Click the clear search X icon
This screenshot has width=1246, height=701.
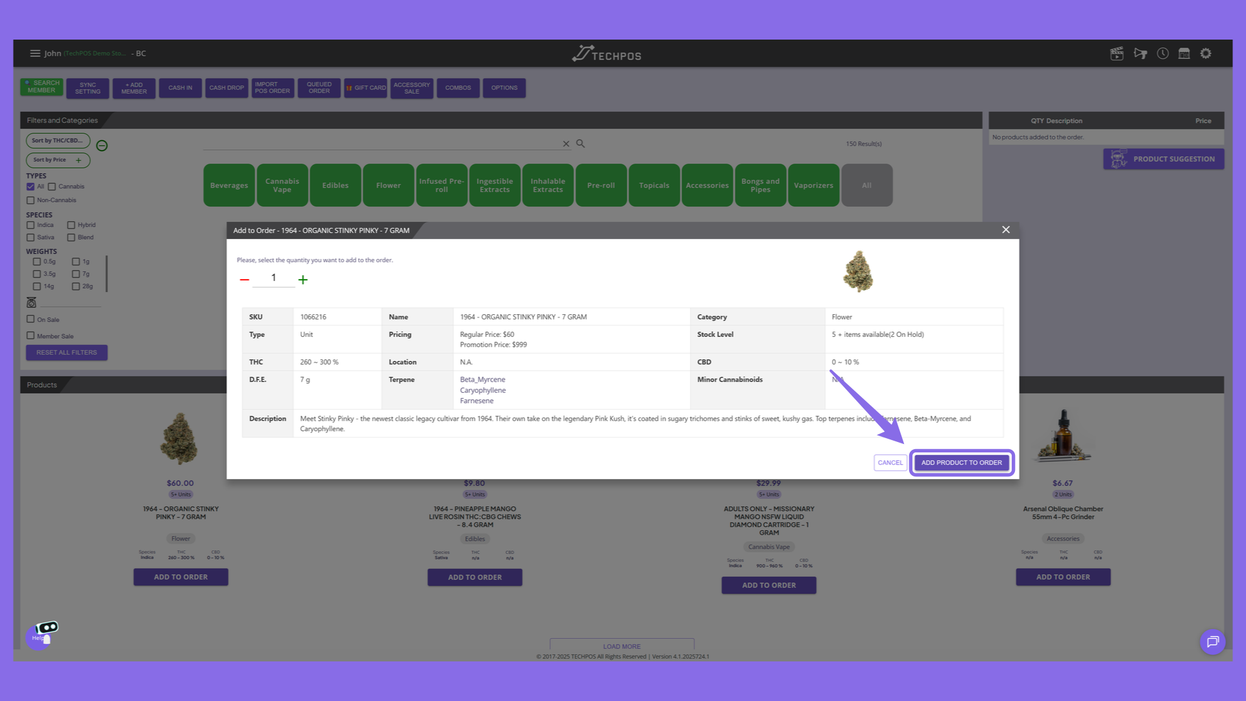coord(566,144)
